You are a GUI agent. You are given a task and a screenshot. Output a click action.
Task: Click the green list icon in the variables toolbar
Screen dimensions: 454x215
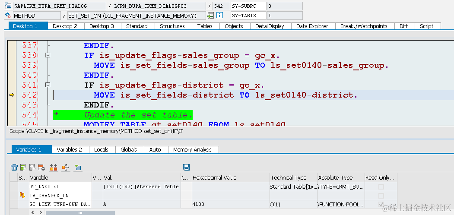click(x=23, y=167)
